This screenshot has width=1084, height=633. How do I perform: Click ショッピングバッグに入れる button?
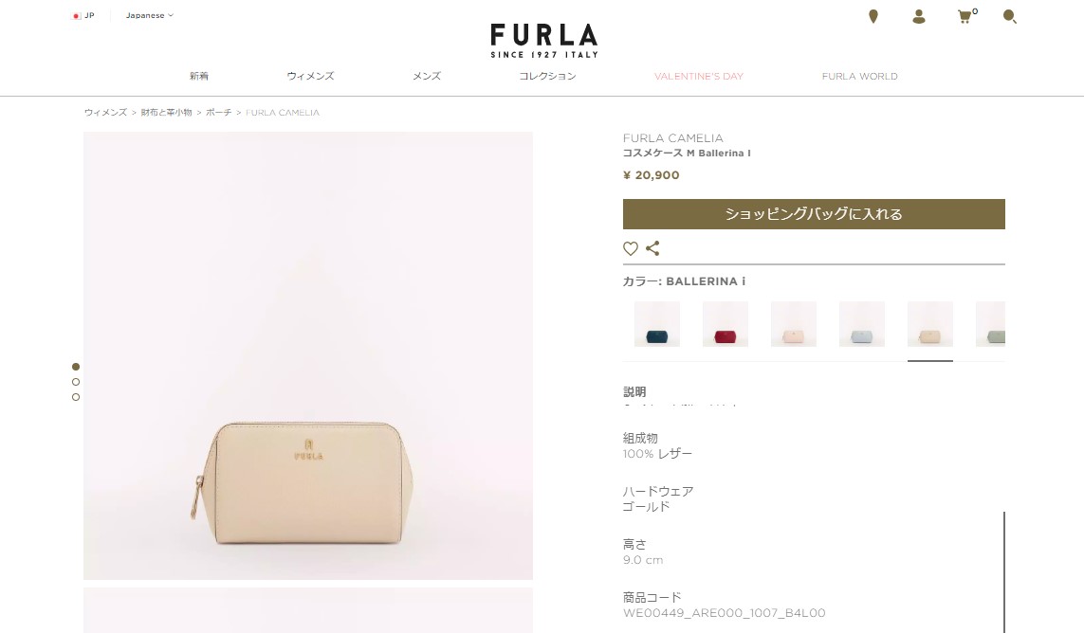(x=814, y=214)
